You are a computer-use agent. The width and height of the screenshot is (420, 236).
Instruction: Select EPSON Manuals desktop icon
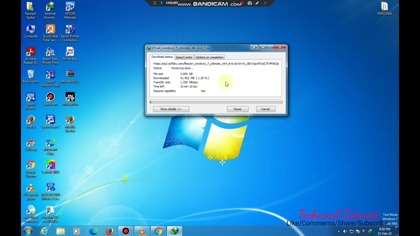[x=70, y=10]
